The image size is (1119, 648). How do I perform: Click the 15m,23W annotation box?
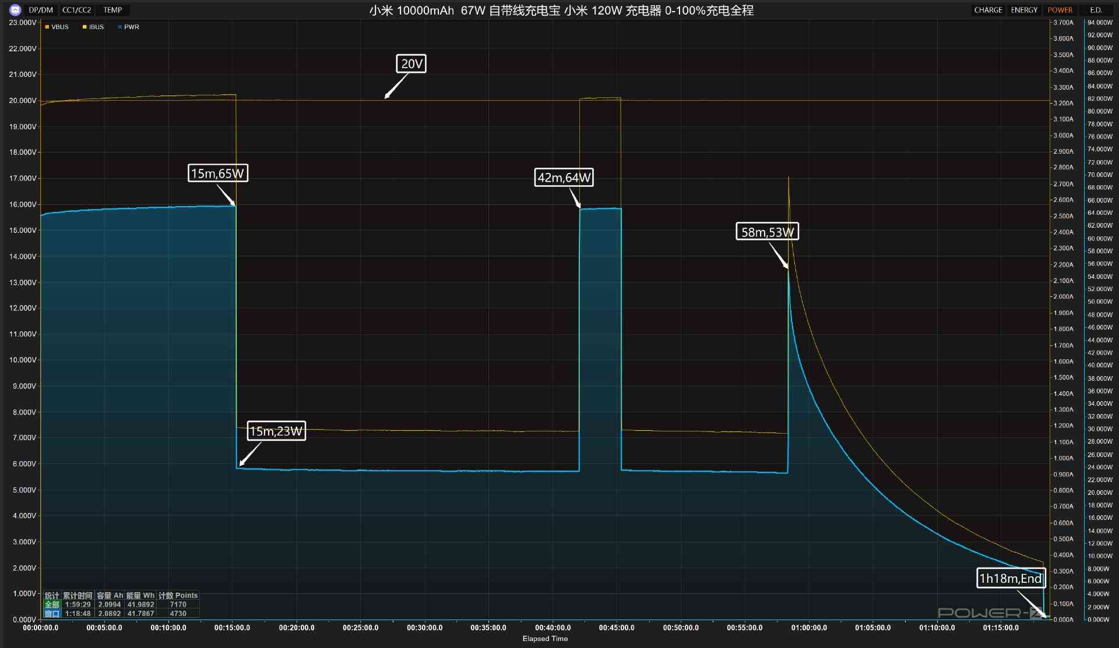(x=276, y=431)
